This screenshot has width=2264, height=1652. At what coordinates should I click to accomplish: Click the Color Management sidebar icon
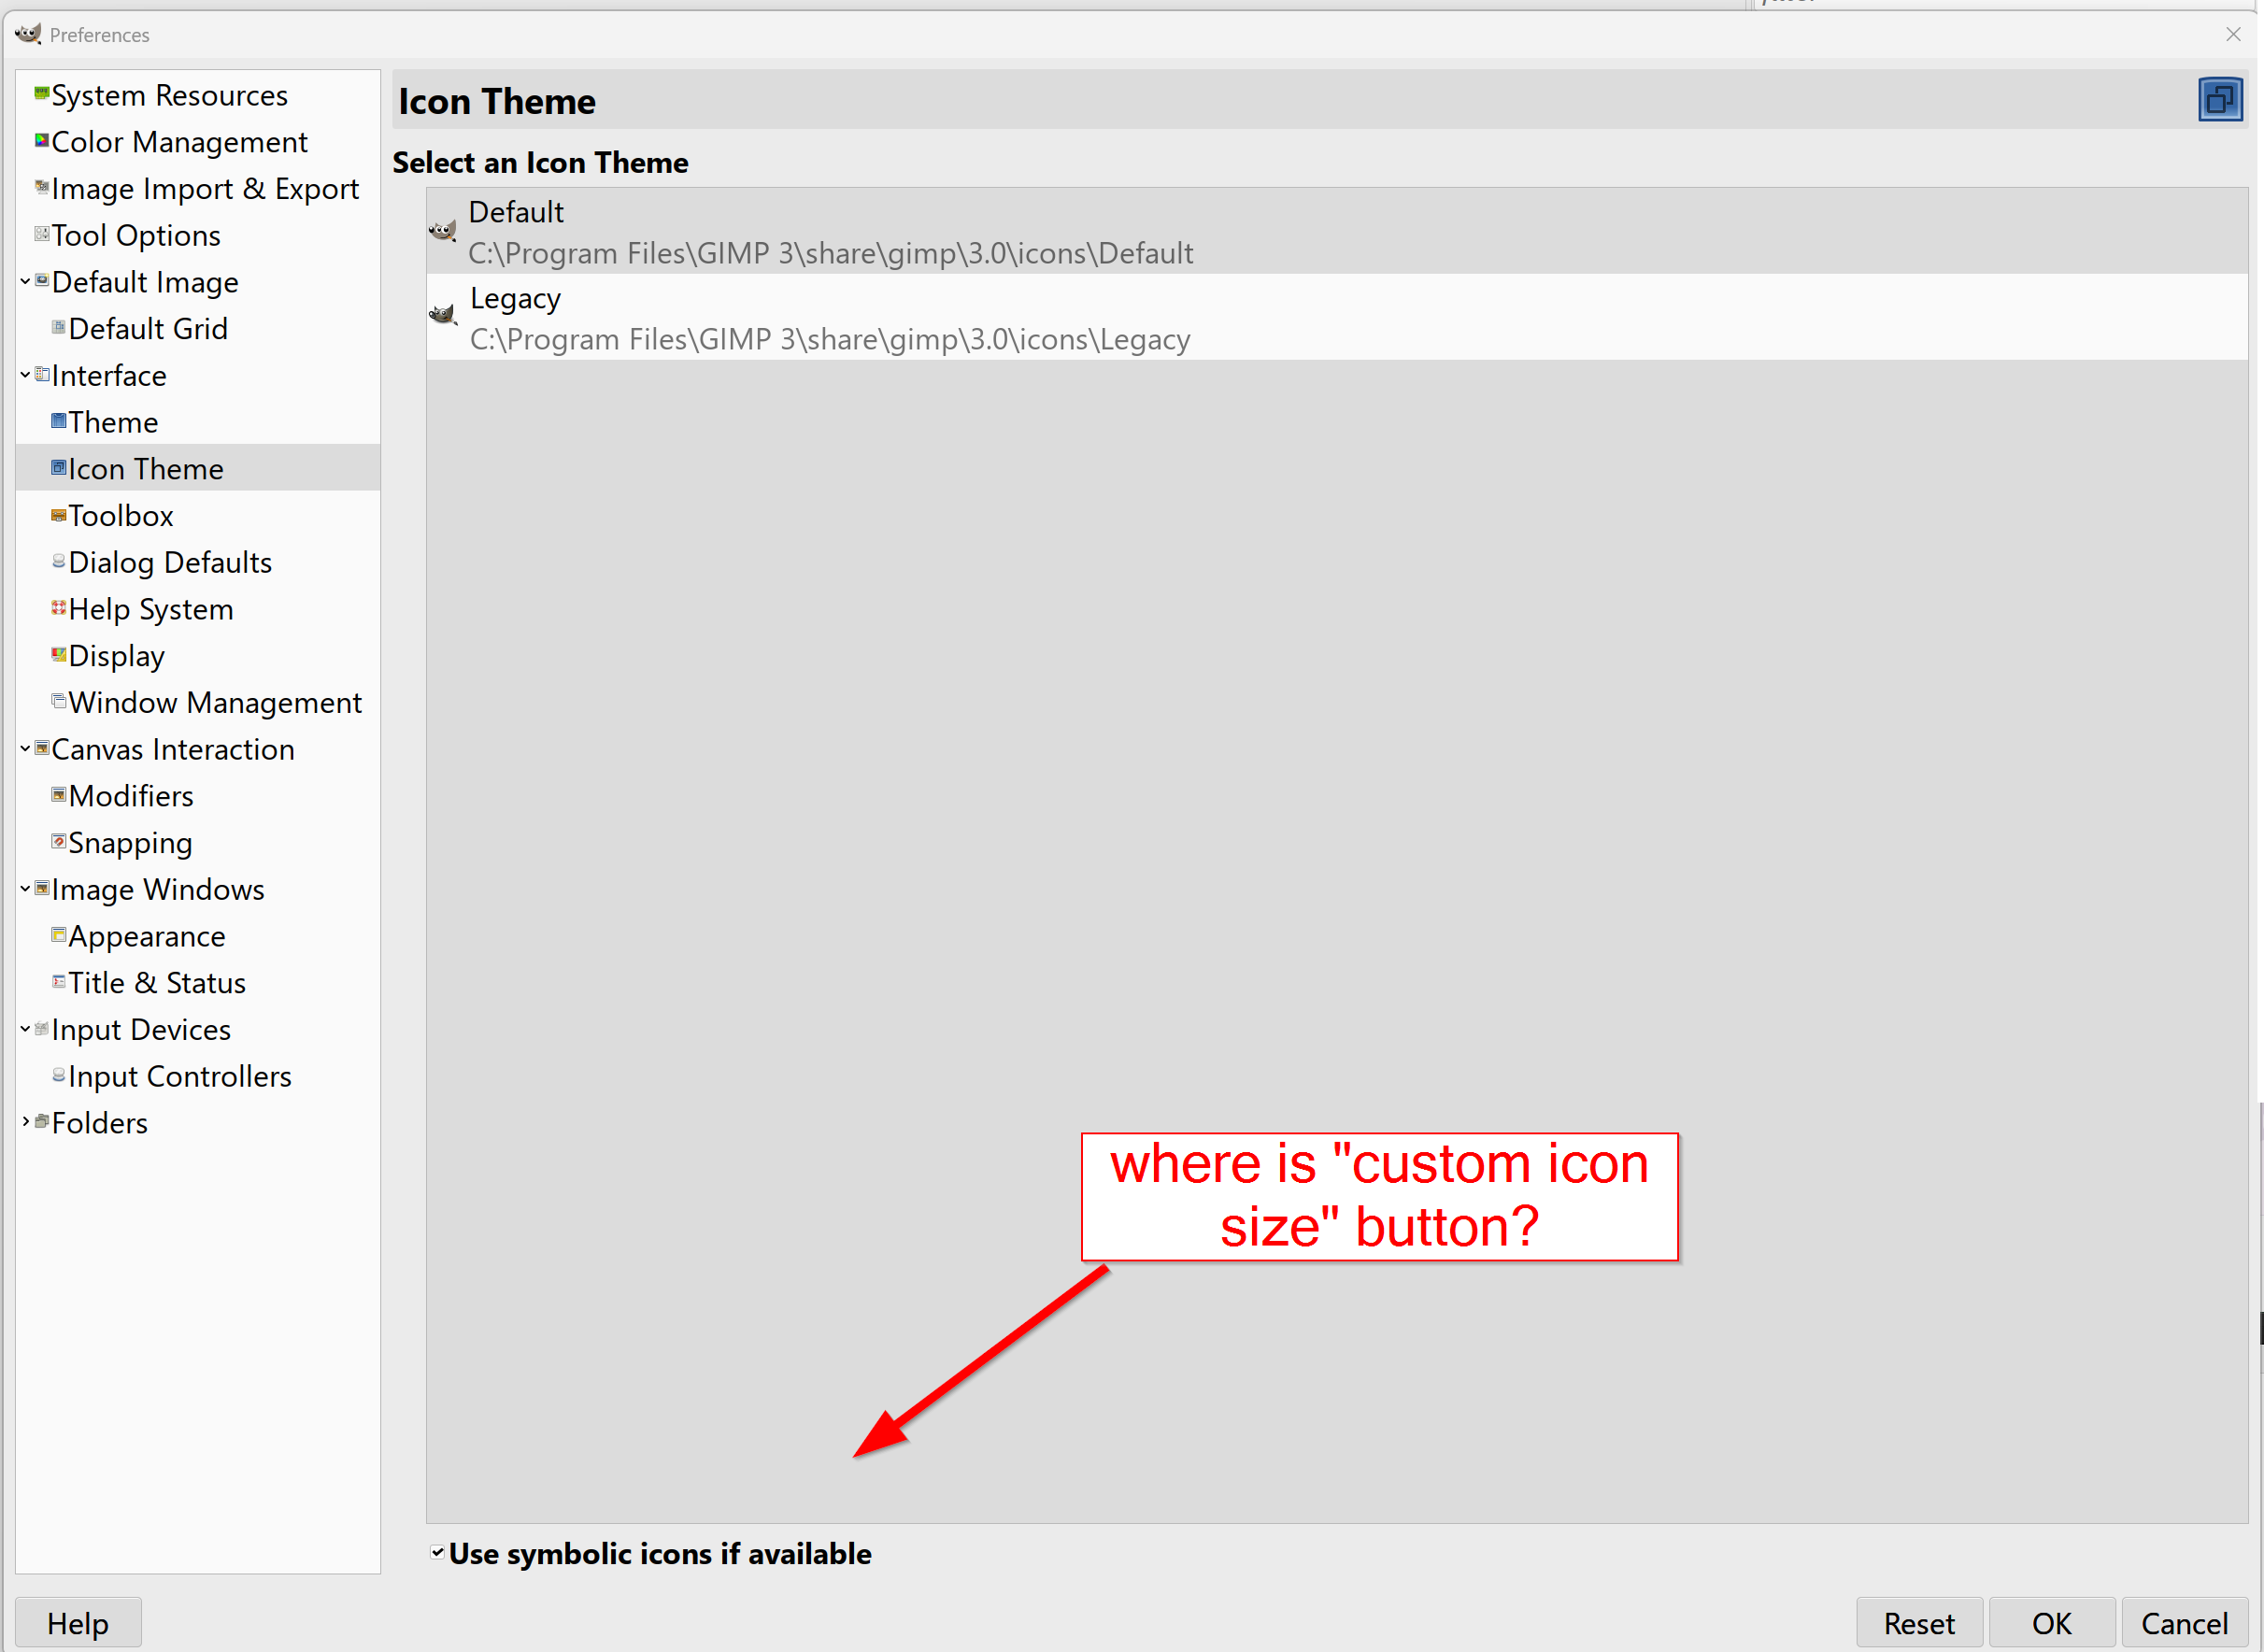pos(41,140)
